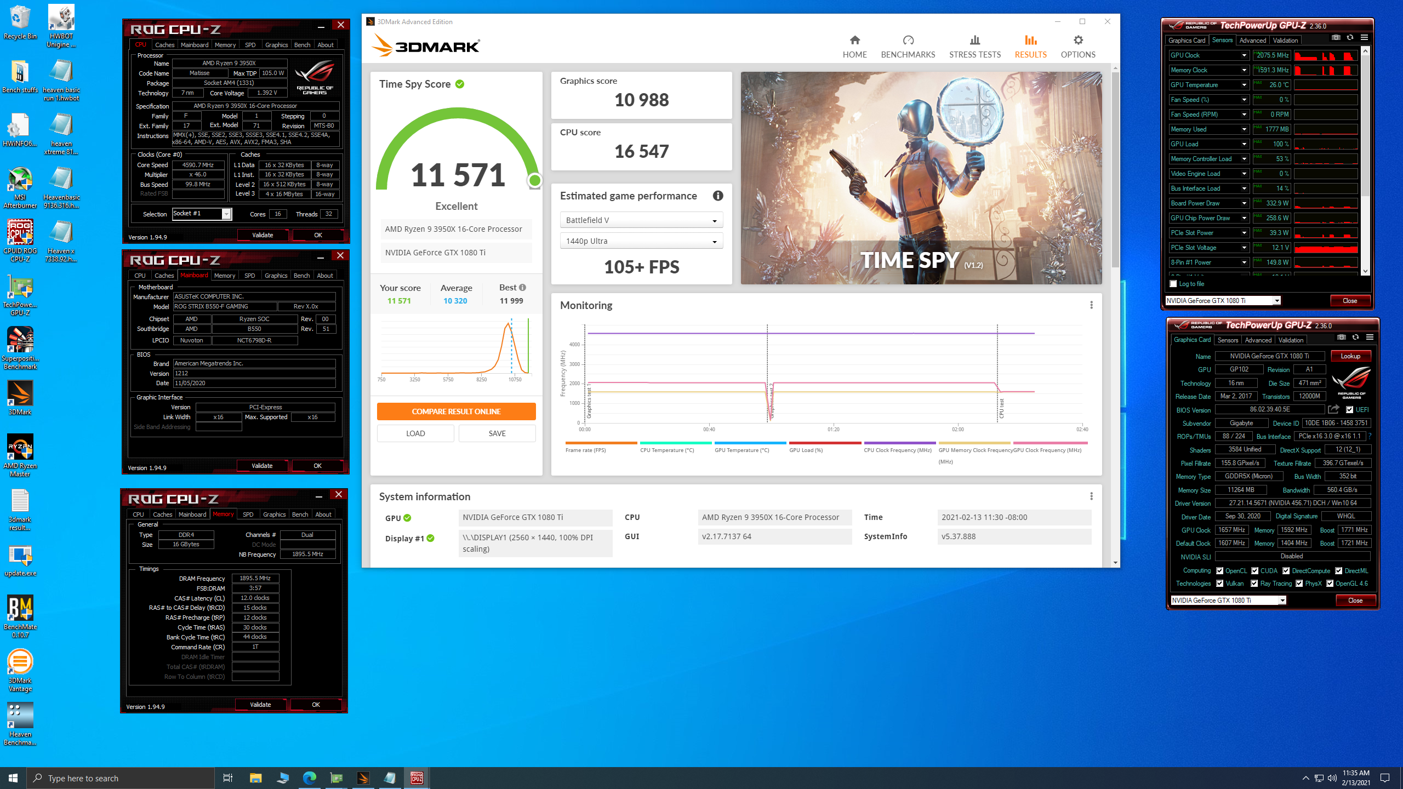Click the Estimated game performance info icon

(x=717, y=196)
